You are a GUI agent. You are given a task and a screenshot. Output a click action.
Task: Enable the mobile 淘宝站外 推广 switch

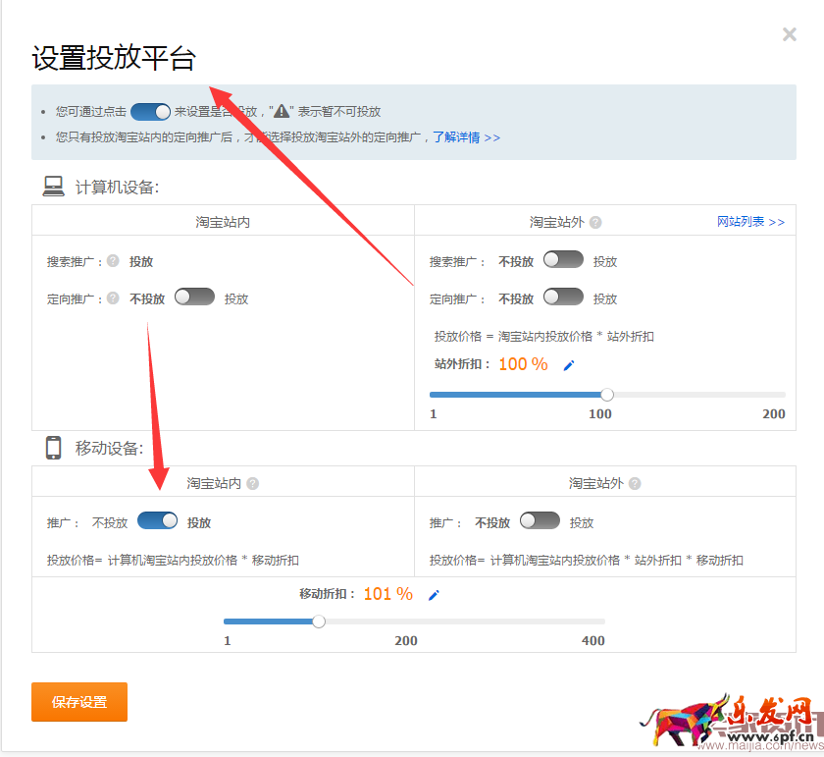(540, 520)
